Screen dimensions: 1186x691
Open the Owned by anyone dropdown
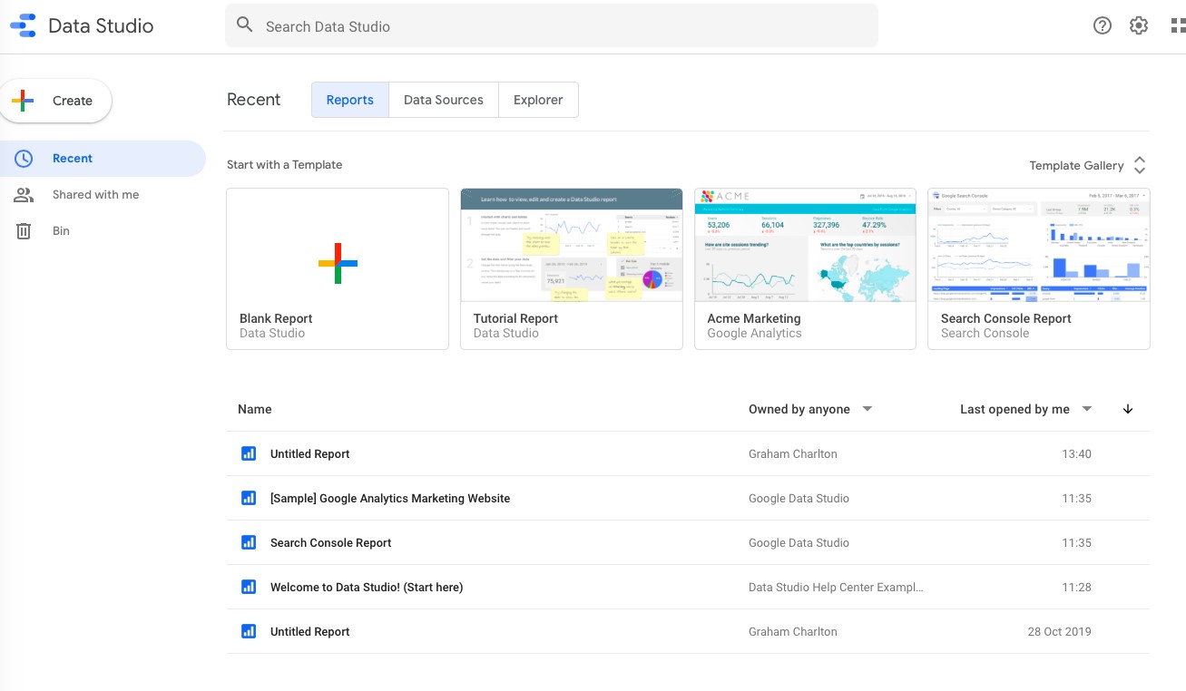809,409
